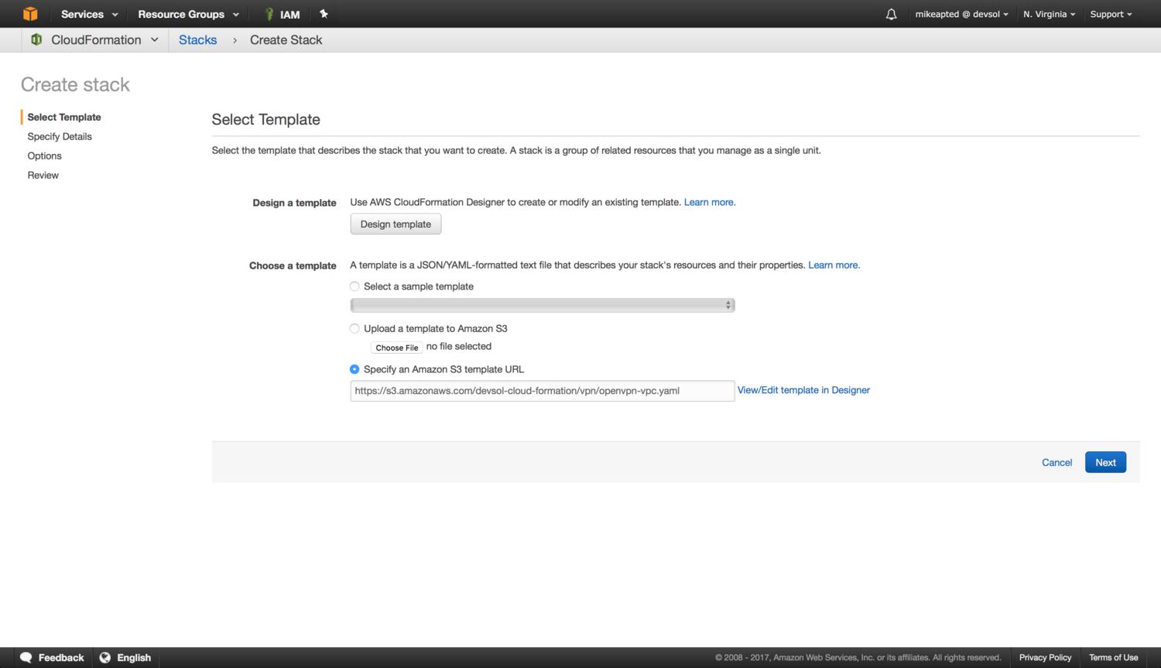
Task: Open the sample template select box
Action: pos(542,305)
